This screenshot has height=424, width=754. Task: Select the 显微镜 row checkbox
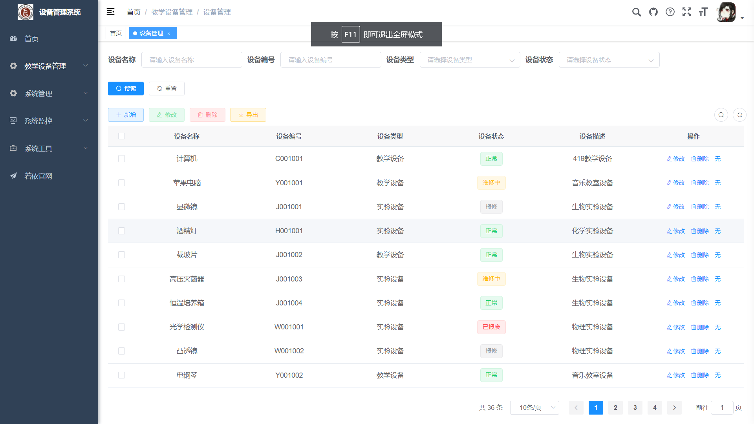(x=121, y=207)
